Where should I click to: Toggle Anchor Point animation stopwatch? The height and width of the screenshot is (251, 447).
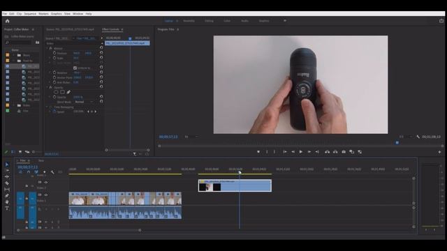[x=54, y=77]
